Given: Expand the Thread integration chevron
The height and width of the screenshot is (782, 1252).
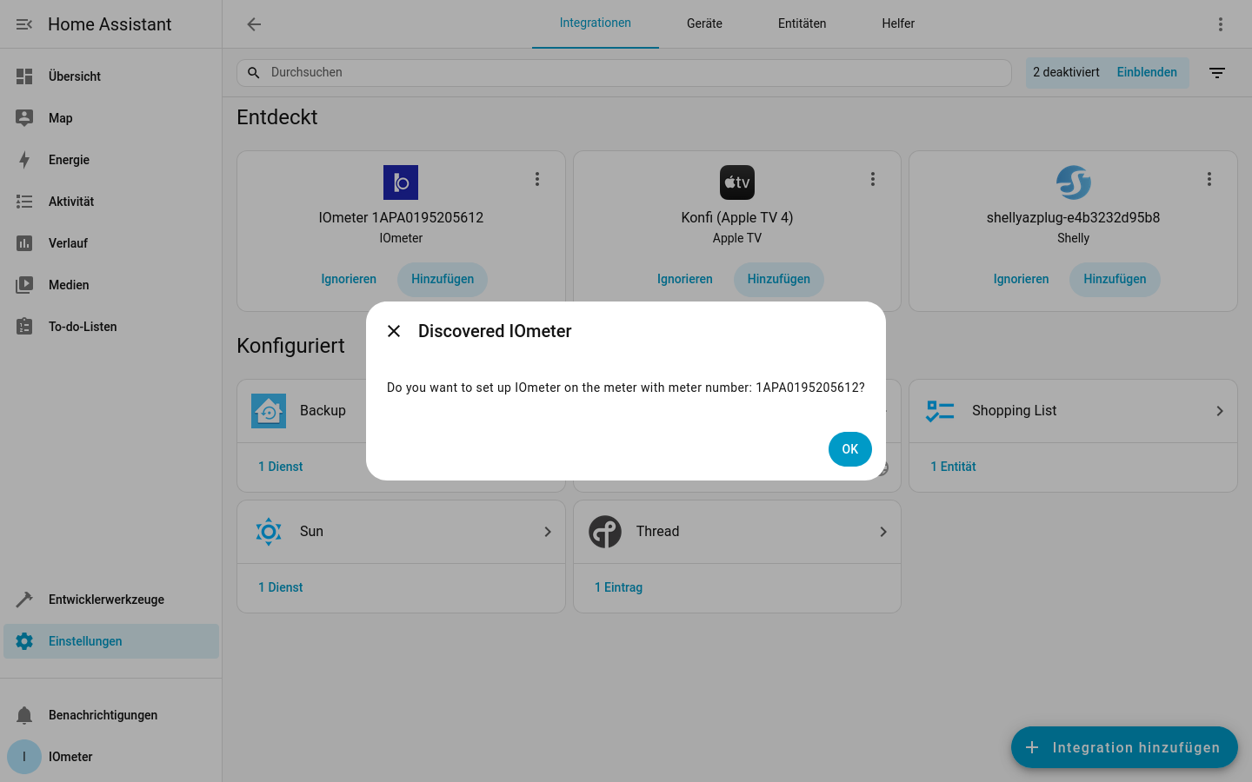Looking at the screenshot, I should tap(883, 532).
